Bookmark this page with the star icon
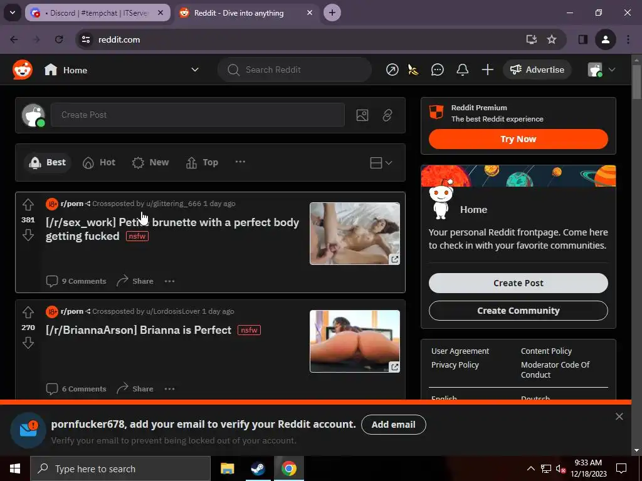The width and height of the screenshot is (642, 481). click(x=552, y=39)
